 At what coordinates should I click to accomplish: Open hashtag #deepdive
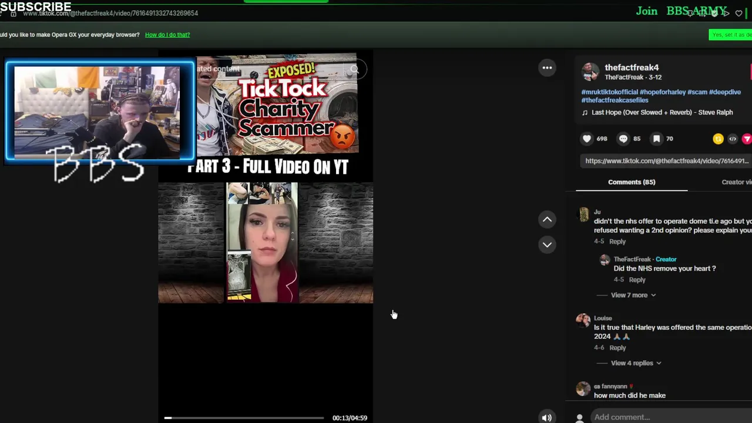[725, 92]
